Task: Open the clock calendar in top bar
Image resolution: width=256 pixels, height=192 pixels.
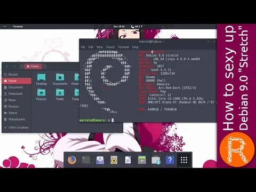Action: [x=119, y=27]
